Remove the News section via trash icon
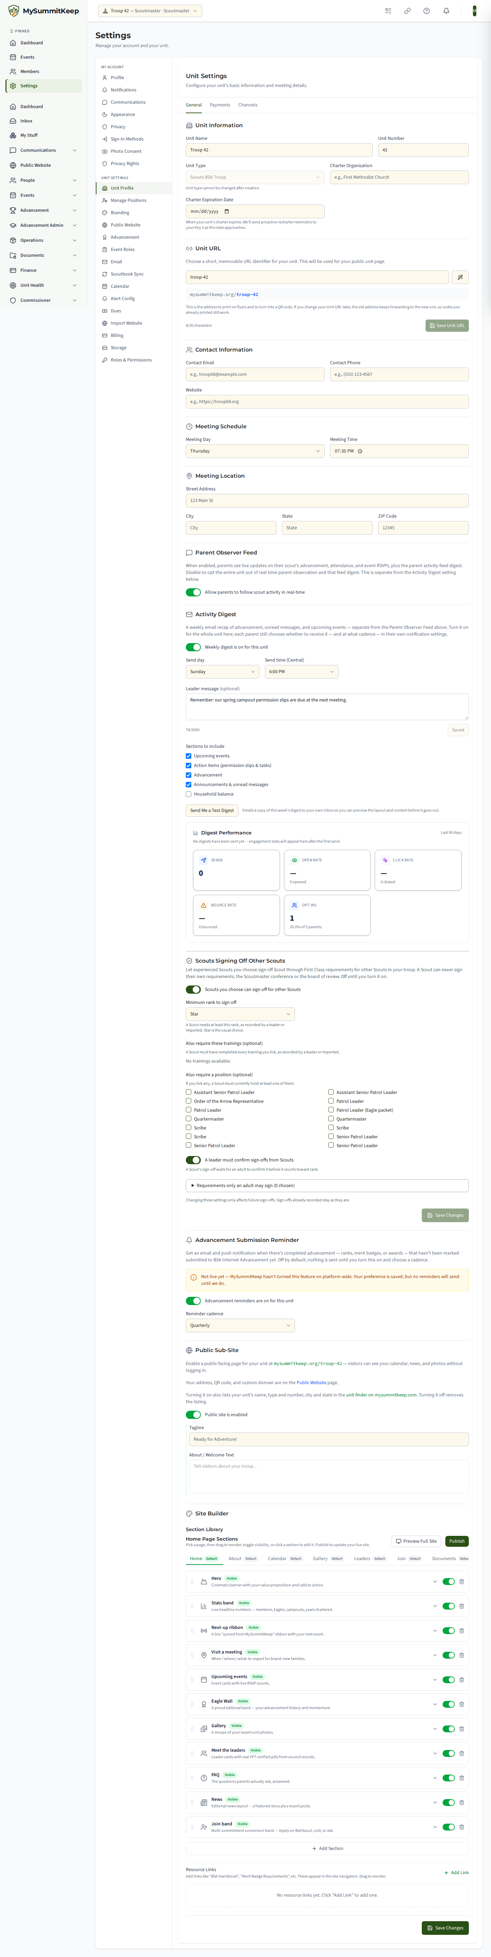491x1957 pixels. pos(462,1803)
